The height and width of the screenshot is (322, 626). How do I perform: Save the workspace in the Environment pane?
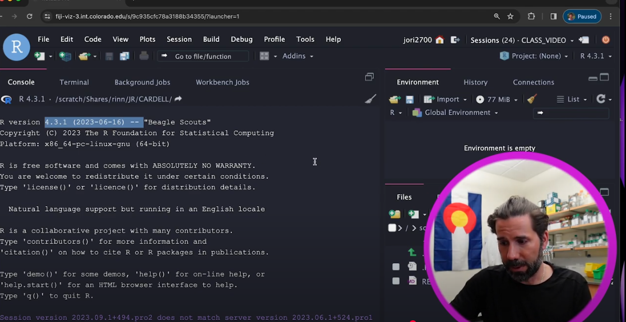coord(410,99)
